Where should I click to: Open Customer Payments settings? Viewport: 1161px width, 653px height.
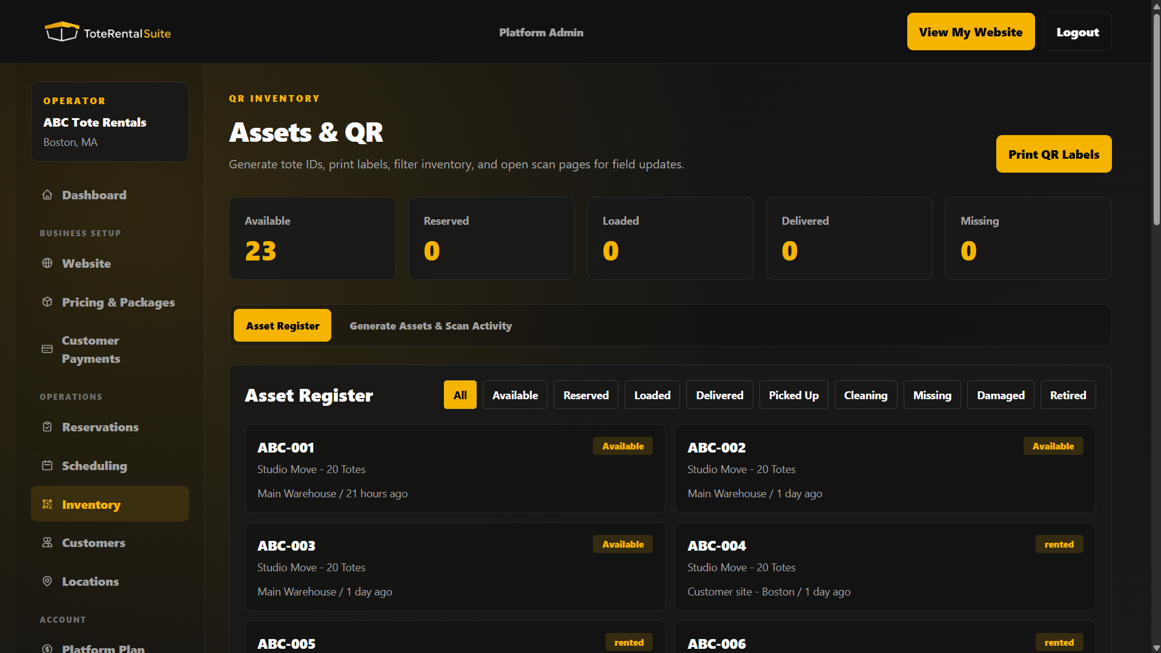[110, 350]
